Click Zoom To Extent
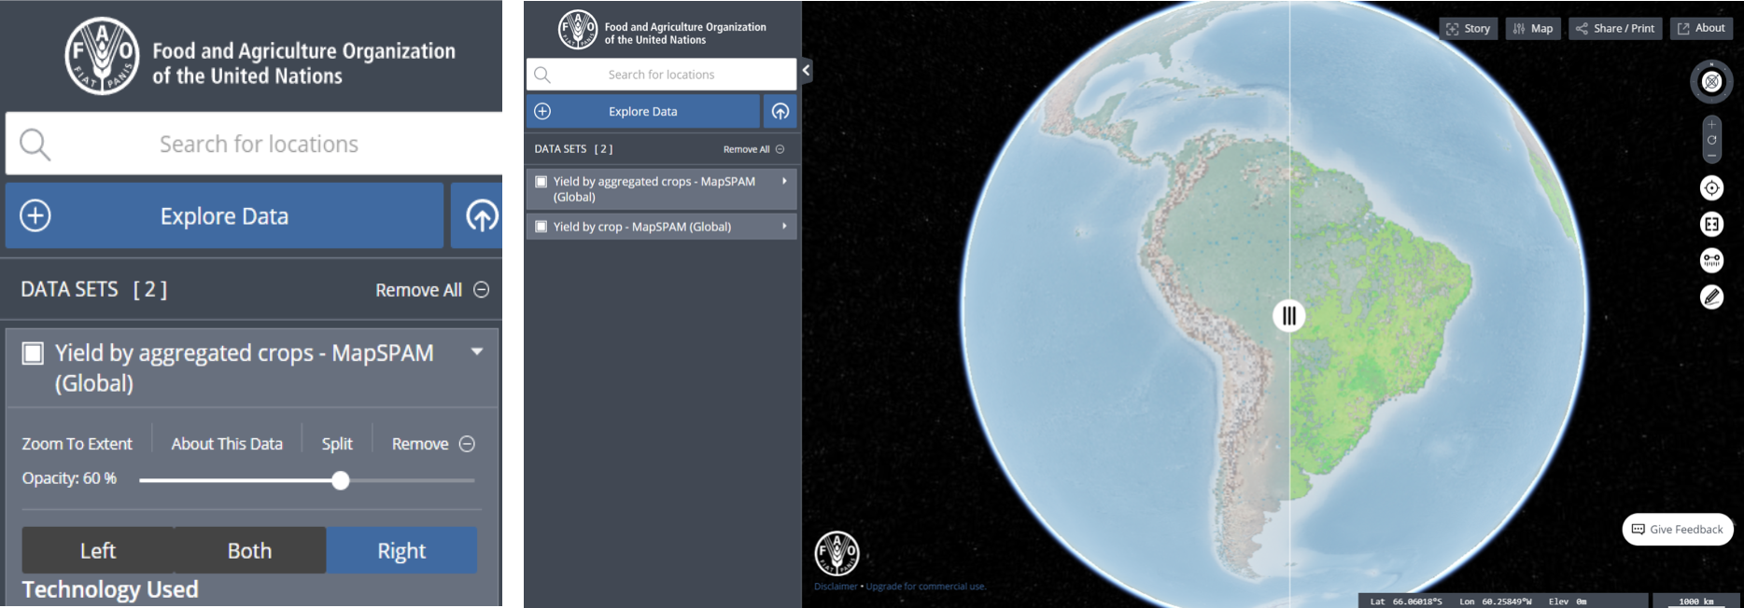Screen dimensions: 1744x608 click(x=77, y=444)
